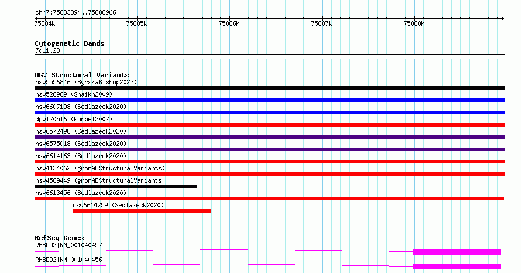Click the nsv6614163 (Sedlazeck2020) label
This screenshot has width=521, height=273.
[81, 156]
